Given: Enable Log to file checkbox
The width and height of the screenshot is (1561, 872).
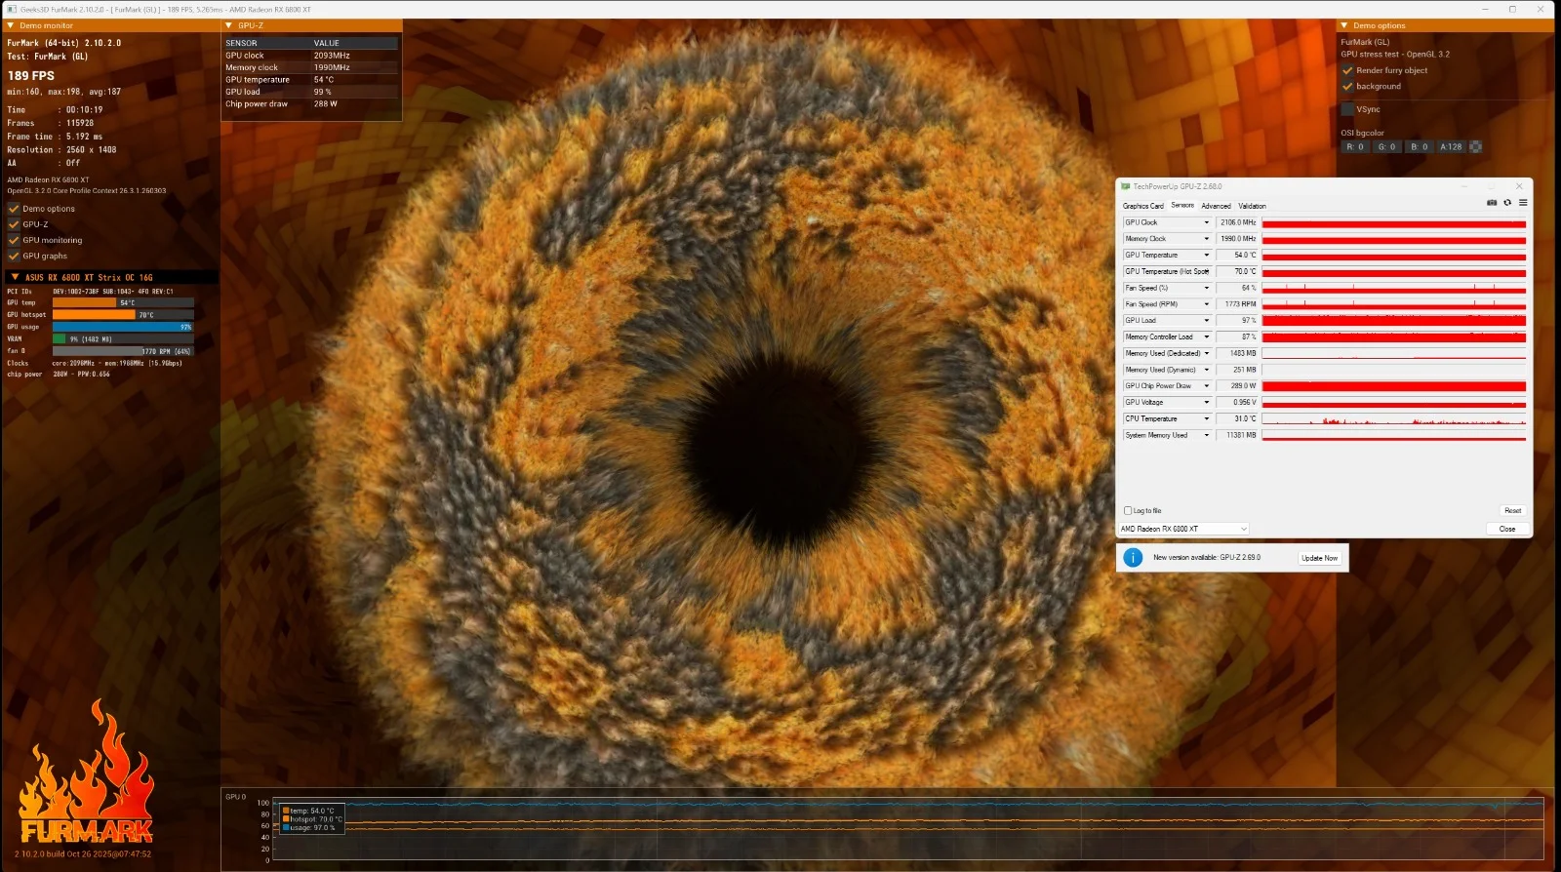Looking at the screenshot, I should tap(1128, 511).
